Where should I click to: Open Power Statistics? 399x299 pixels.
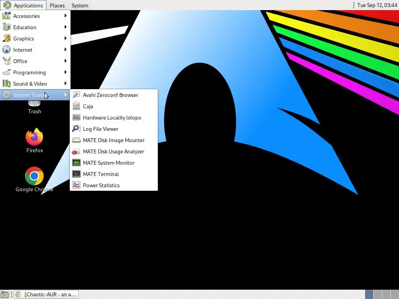click(x=114, y=185)
